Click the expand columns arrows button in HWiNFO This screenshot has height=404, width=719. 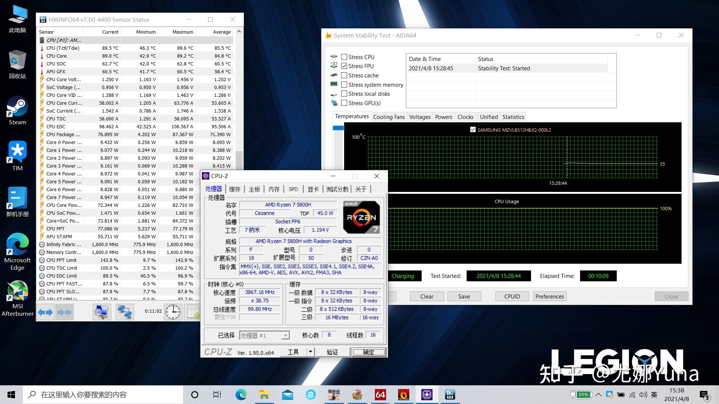(x=45, y=312)
